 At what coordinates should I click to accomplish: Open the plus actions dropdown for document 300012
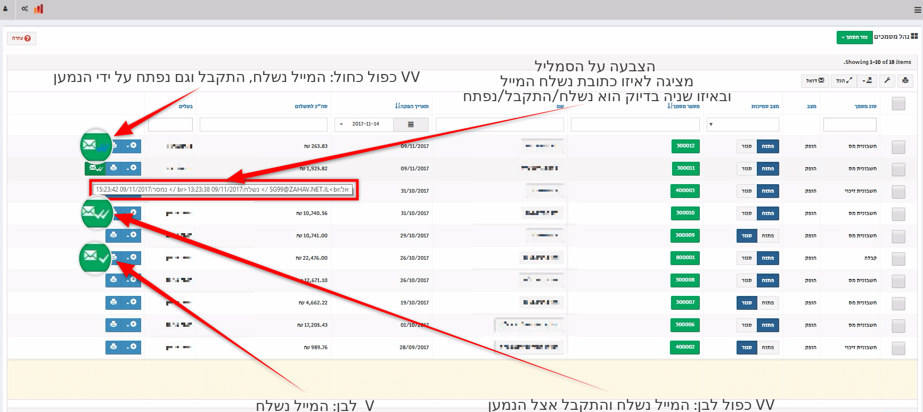(x=132, y=146)
